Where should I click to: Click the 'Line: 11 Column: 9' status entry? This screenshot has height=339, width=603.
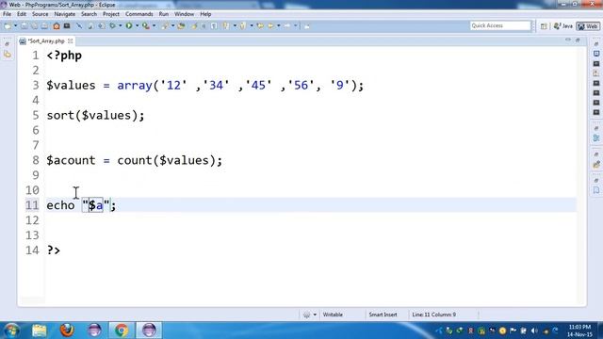[433, 315]
